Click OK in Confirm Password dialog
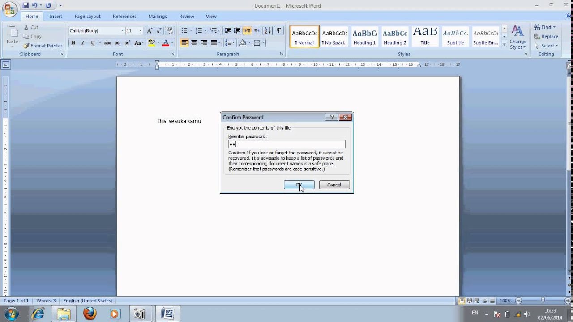 [x=299, y=185]
